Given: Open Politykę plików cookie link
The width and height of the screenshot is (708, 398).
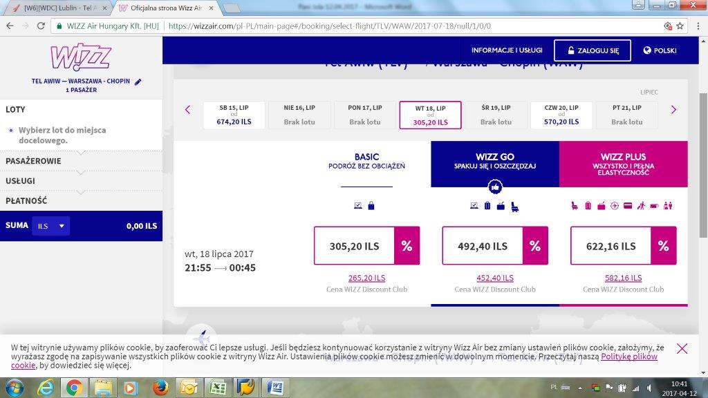Looking at the screenshot, I should [x=628, y=357].
